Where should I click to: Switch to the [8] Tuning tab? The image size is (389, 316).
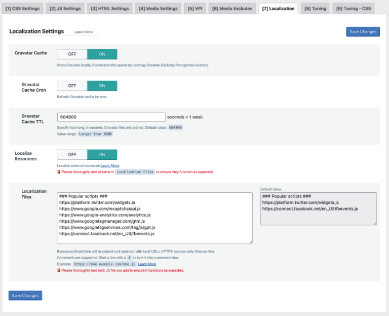click(315, 9)
